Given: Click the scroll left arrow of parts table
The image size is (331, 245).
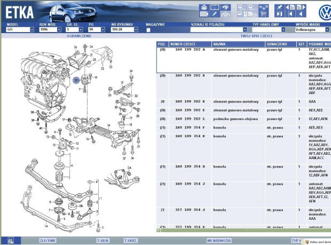Looking at the screenshot, I should coord(159,230).
